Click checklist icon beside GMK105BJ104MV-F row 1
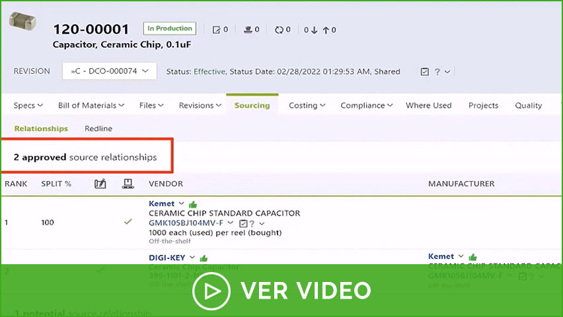Viewport: 563px width, 317px height. point(243,224)
